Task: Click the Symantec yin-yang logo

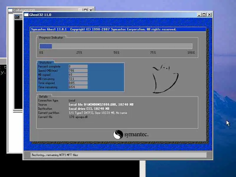Action: [118, 135]
